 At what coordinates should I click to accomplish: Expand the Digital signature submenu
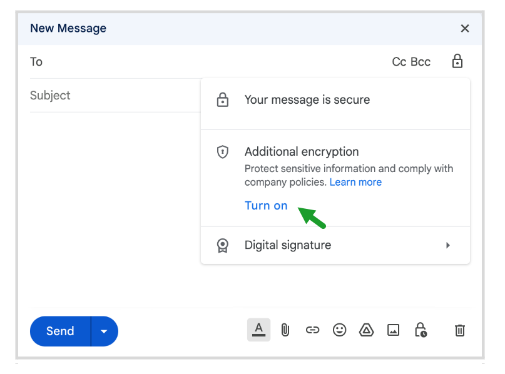pyautogui.click(x=448, y=245)
